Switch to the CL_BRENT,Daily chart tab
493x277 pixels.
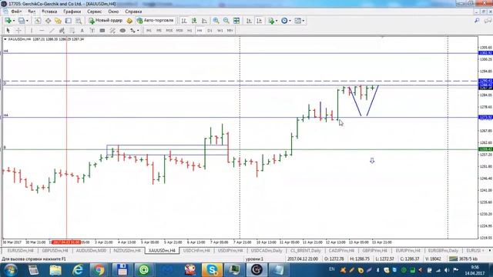(x=305, y=251)
